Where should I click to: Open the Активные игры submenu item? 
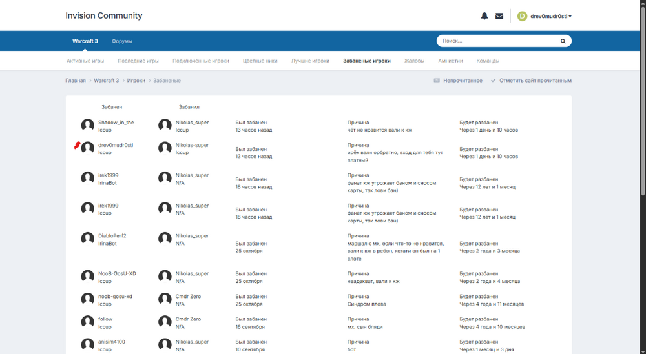tap(85, 61)
